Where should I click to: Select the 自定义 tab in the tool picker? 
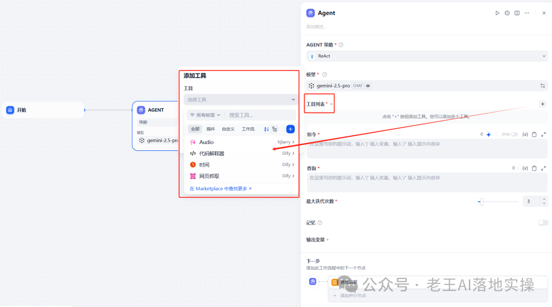point(228,129)
